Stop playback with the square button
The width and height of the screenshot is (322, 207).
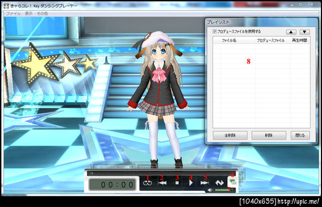(x=177, y=183)
